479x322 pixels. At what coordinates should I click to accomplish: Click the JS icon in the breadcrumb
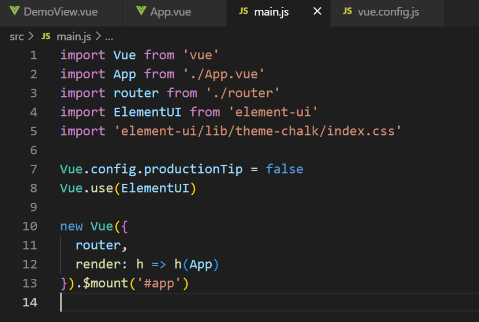click(46, 36)
